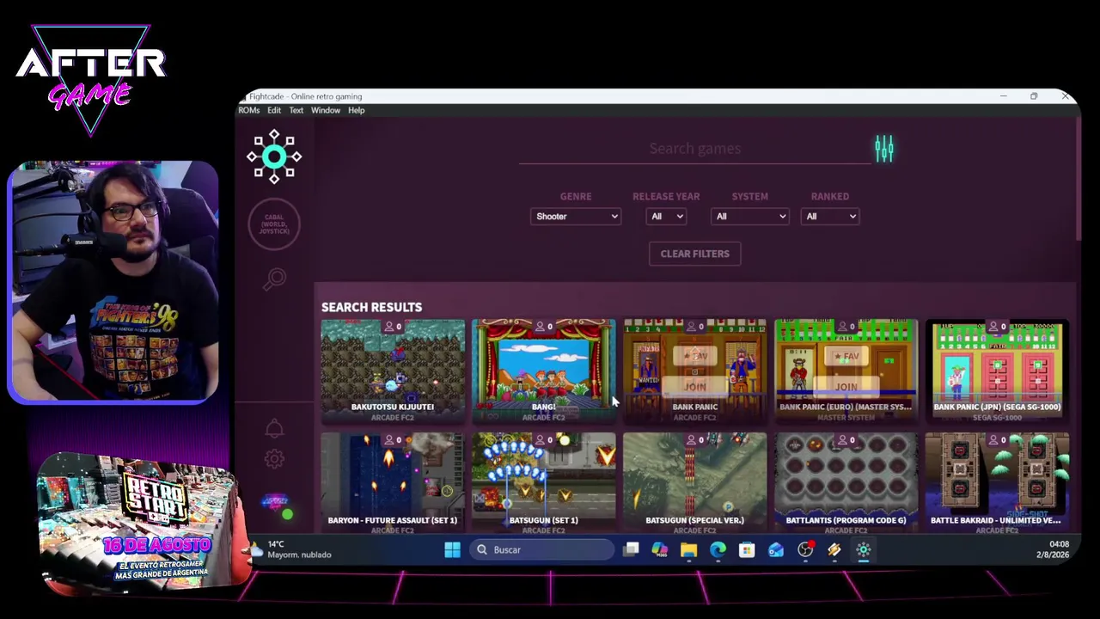1100x619 pixels.
Task: Launch Microsoft Edge from taskbar
Action: click(x=718, y=550)
